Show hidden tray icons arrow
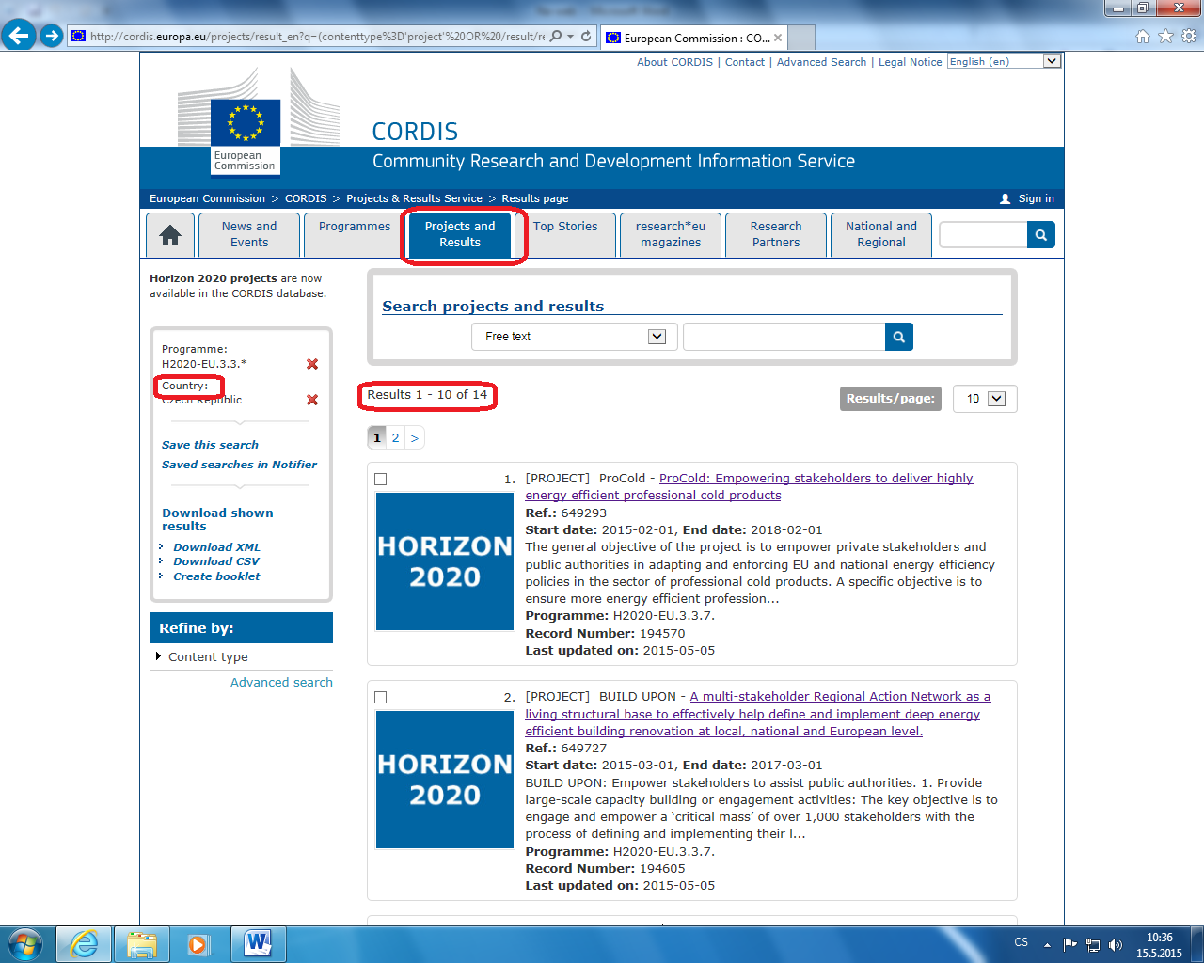The image size is (1204, 963). 1047,944
